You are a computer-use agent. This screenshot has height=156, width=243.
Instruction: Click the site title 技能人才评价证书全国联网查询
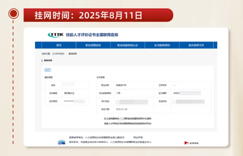[x=92, y=35]
